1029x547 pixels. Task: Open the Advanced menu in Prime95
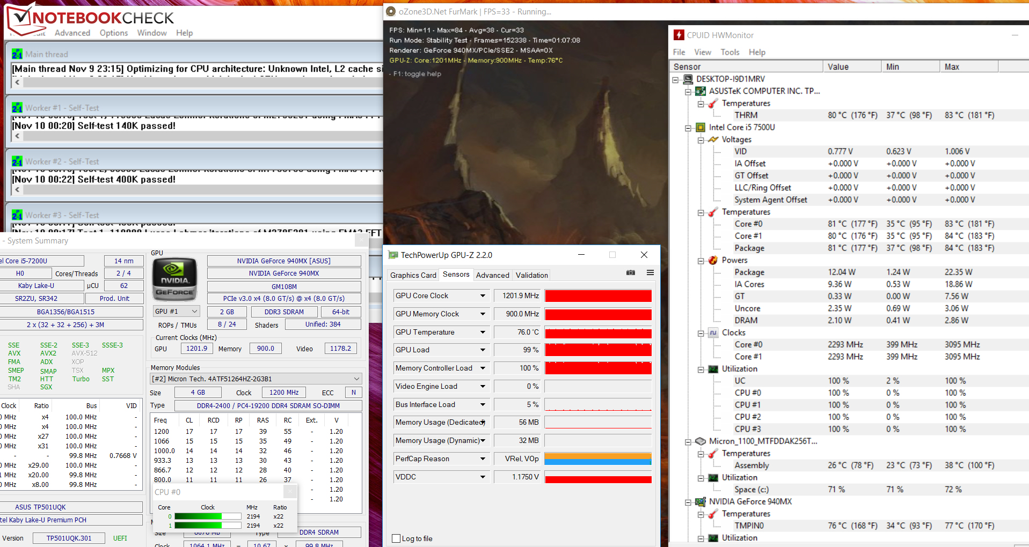[72, 33]
